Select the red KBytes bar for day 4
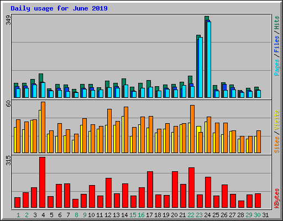 click(x=42, y=182)
